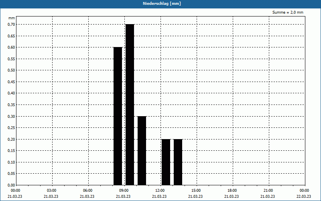The width and height of the screenshot is (321, 201).
Task: Select the 06:00 time label
Action: (x=88, y=191)
